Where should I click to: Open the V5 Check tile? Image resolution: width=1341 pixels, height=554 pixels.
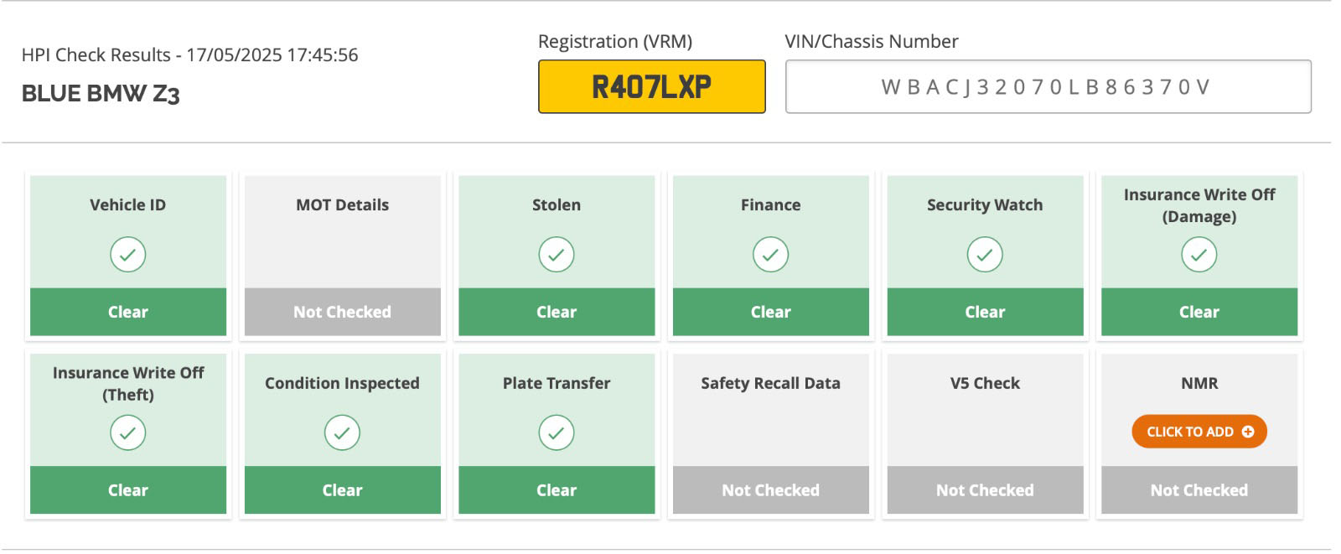(x=985, y=434)
